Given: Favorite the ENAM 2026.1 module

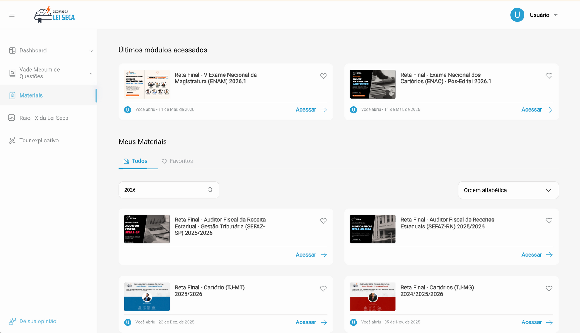Looking at the screenshot, I should pyautogui.click(x=323, y=76).
